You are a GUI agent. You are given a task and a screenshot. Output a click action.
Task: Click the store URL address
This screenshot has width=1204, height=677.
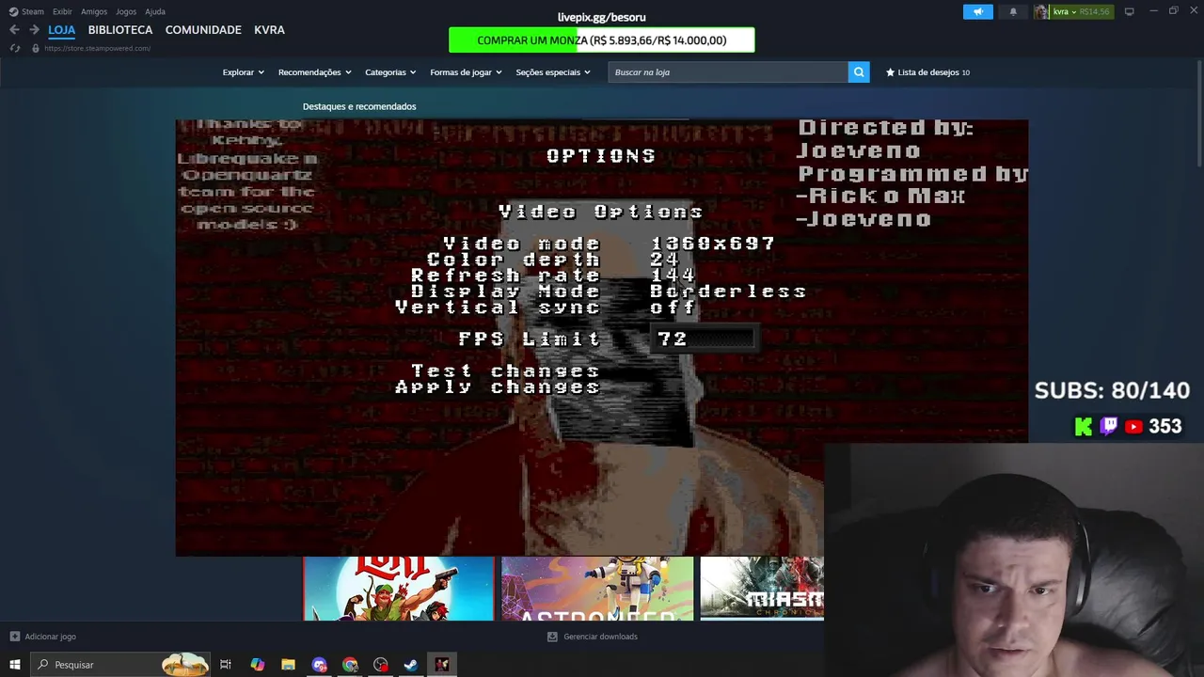97,48
